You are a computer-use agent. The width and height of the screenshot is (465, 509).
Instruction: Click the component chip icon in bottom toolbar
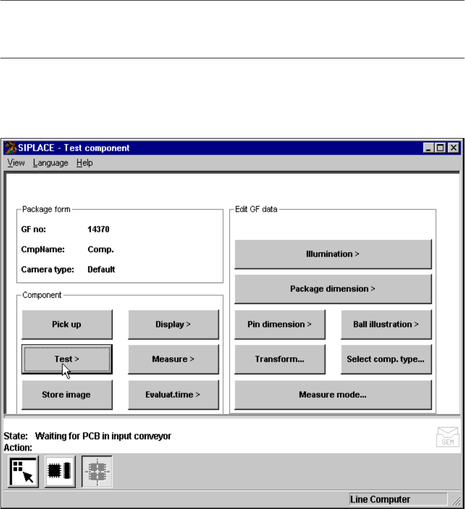60,472
